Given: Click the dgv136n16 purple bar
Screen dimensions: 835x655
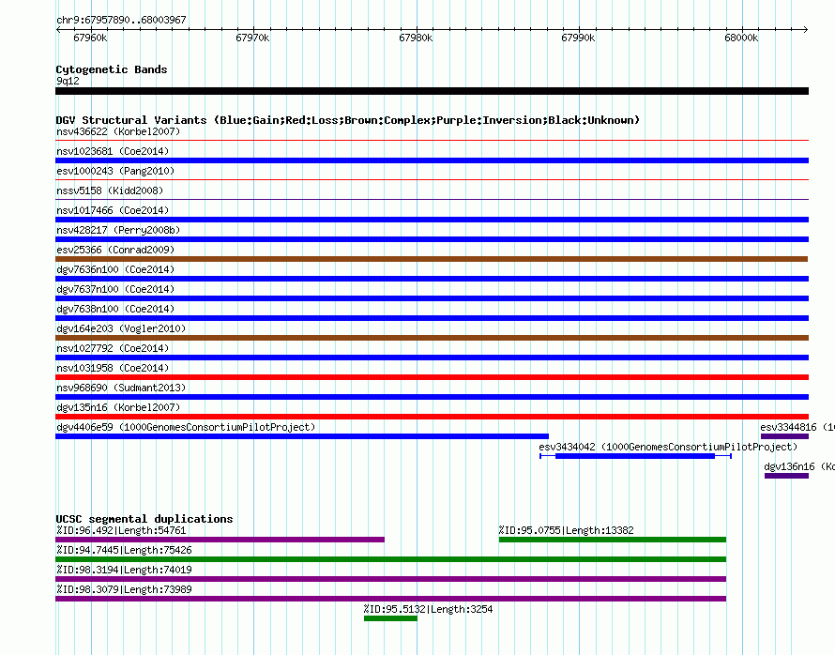Looking at the screenshot, I should (x=786, y=476).
